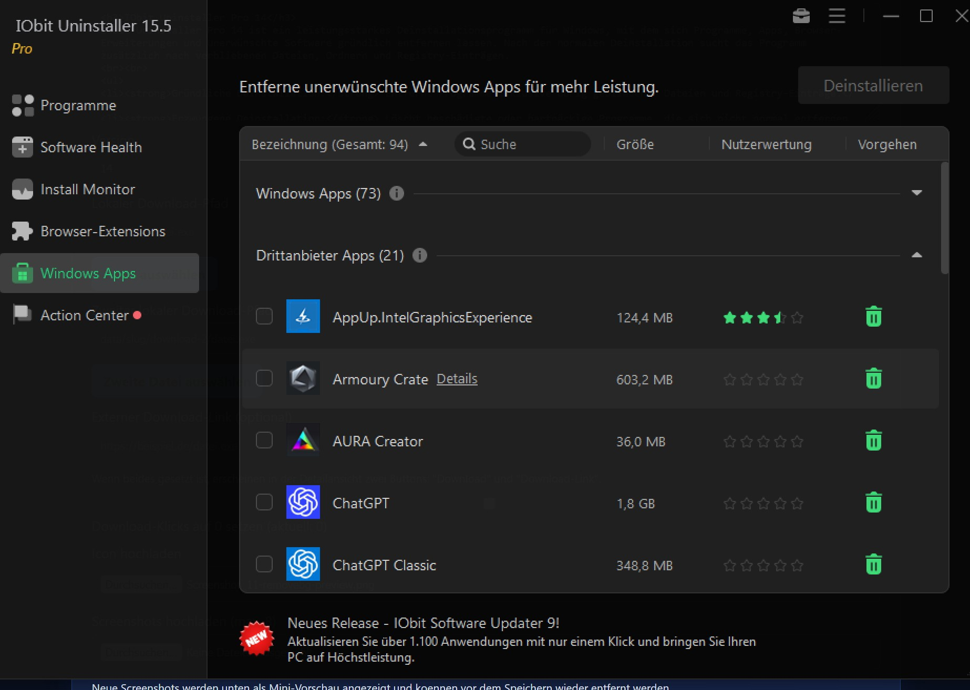Delete AppUp.IntelGraphicsExperience via trash icon
This screenshot has height=690, width=970.
[x=873, y=317]
